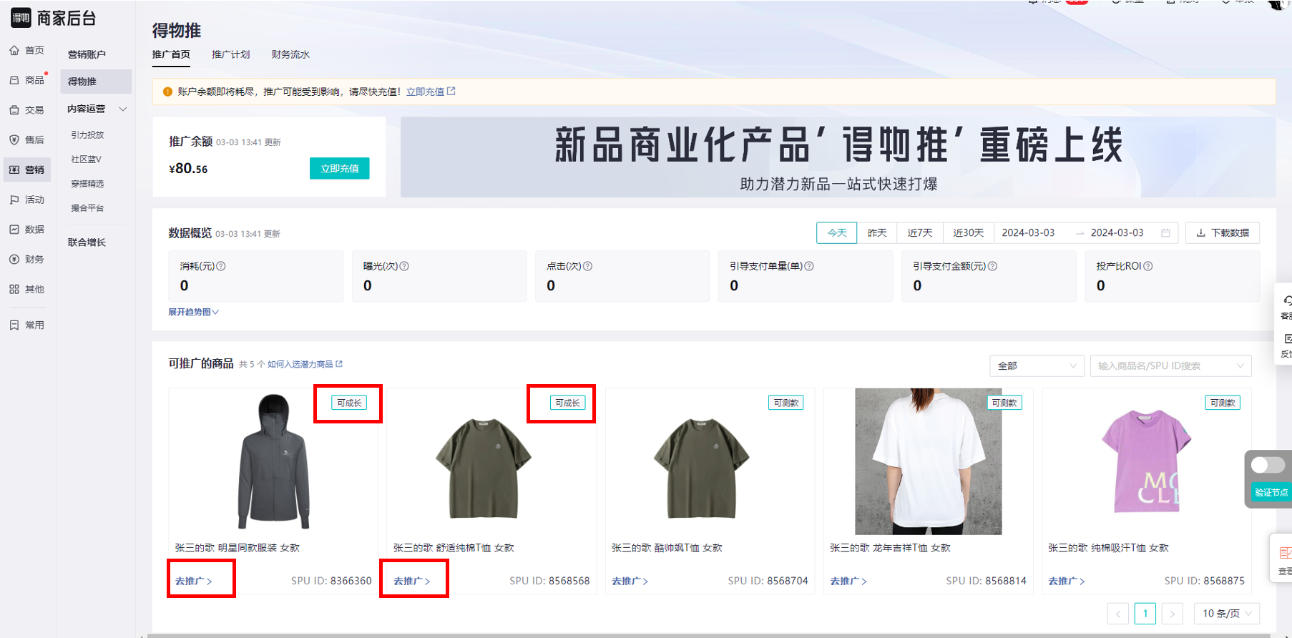This screenshot has height=638, width=1292.
Task: Click the help icon next to 消耗(元)
Action: pyautogui.click(x=221, y=266)
